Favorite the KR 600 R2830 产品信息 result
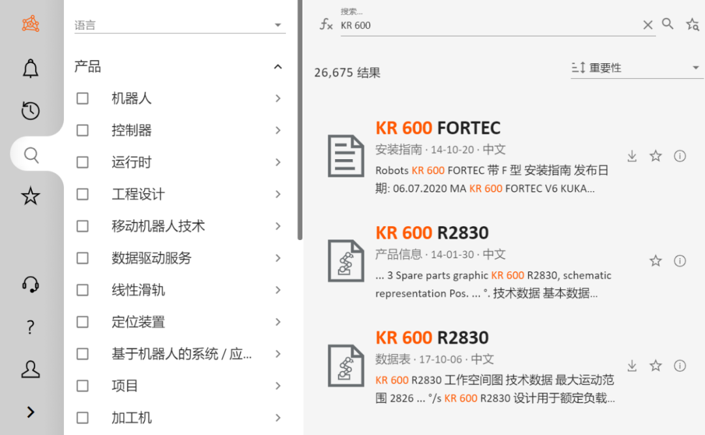The width and height of the screenshot is (705, 435). tap(656, 261)
